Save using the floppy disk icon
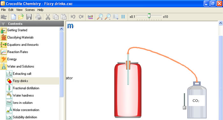 [29, 17]
